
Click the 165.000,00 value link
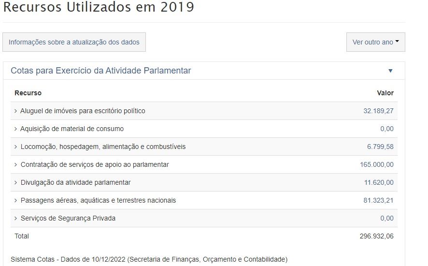[x=376, y=165]
